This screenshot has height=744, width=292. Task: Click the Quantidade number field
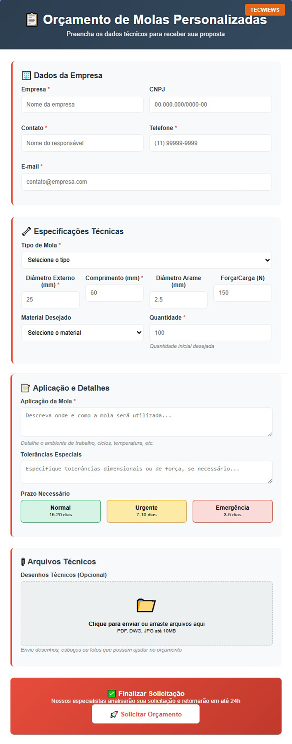(211, 333)
